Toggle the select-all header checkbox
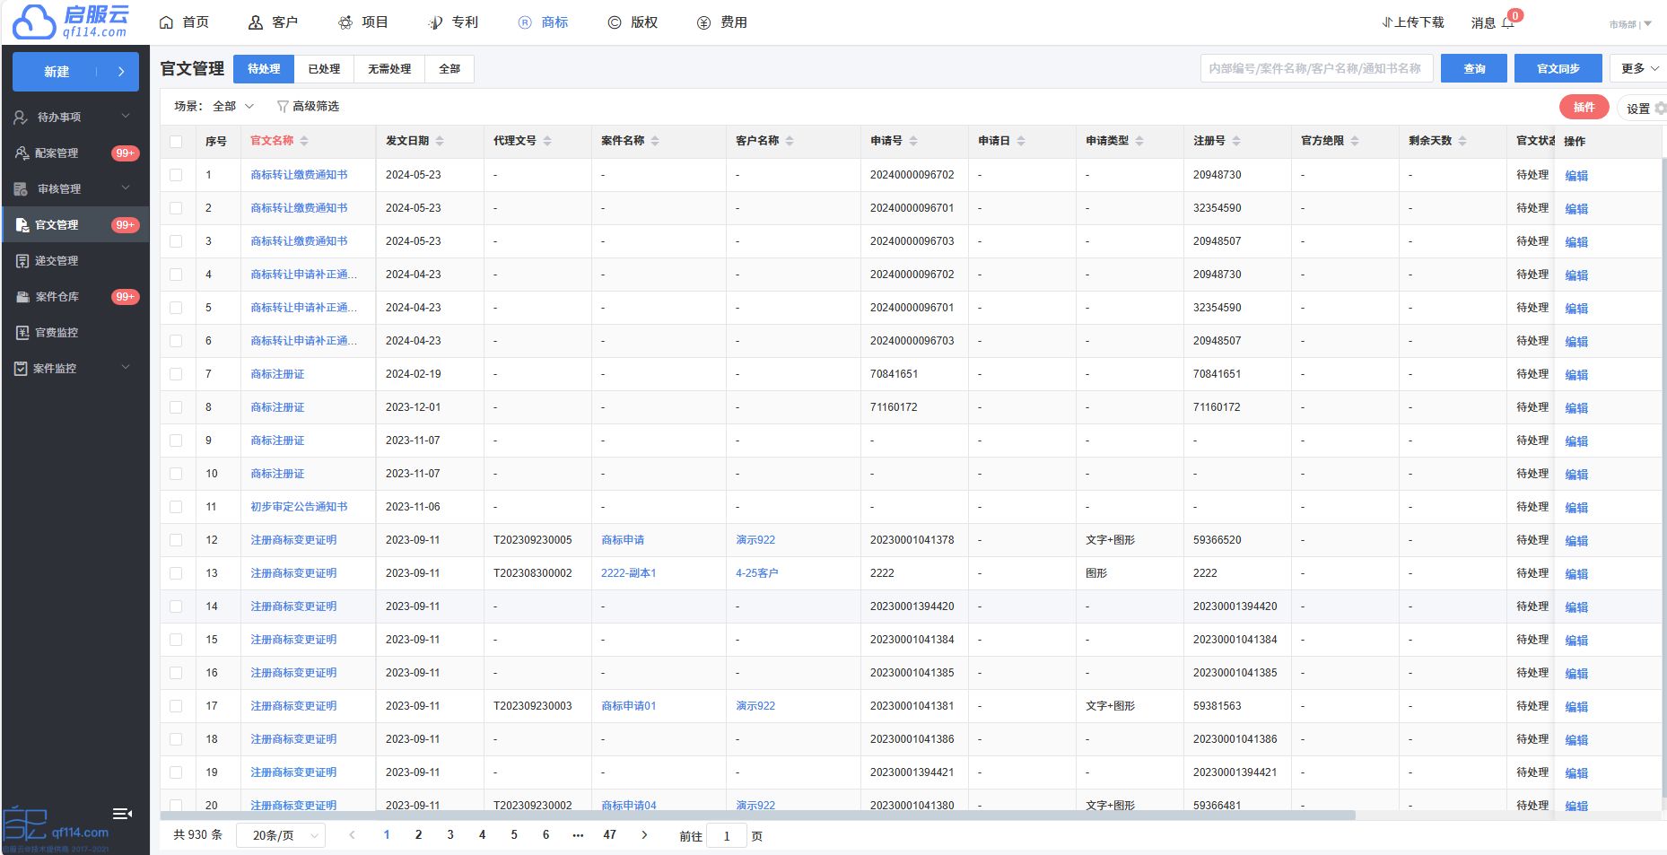Viewport: 1667px width, 855px height. [176, 142]
